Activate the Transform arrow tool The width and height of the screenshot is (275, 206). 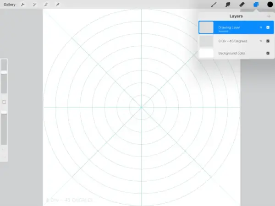click(58, 5)
